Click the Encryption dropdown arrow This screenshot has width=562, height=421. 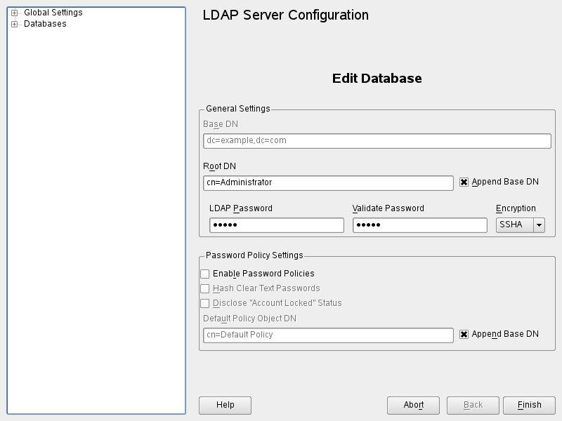point(540,225)
